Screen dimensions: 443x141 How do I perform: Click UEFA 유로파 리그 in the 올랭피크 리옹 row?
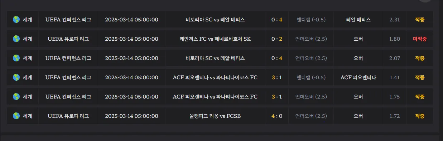tap(68, 116)
